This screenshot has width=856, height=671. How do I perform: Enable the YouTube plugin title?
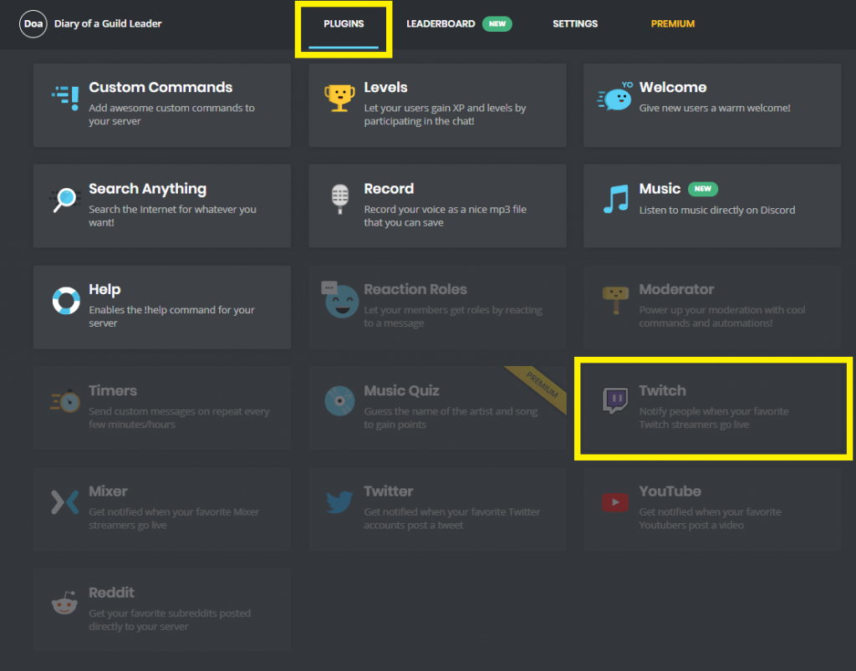[670, 491]
